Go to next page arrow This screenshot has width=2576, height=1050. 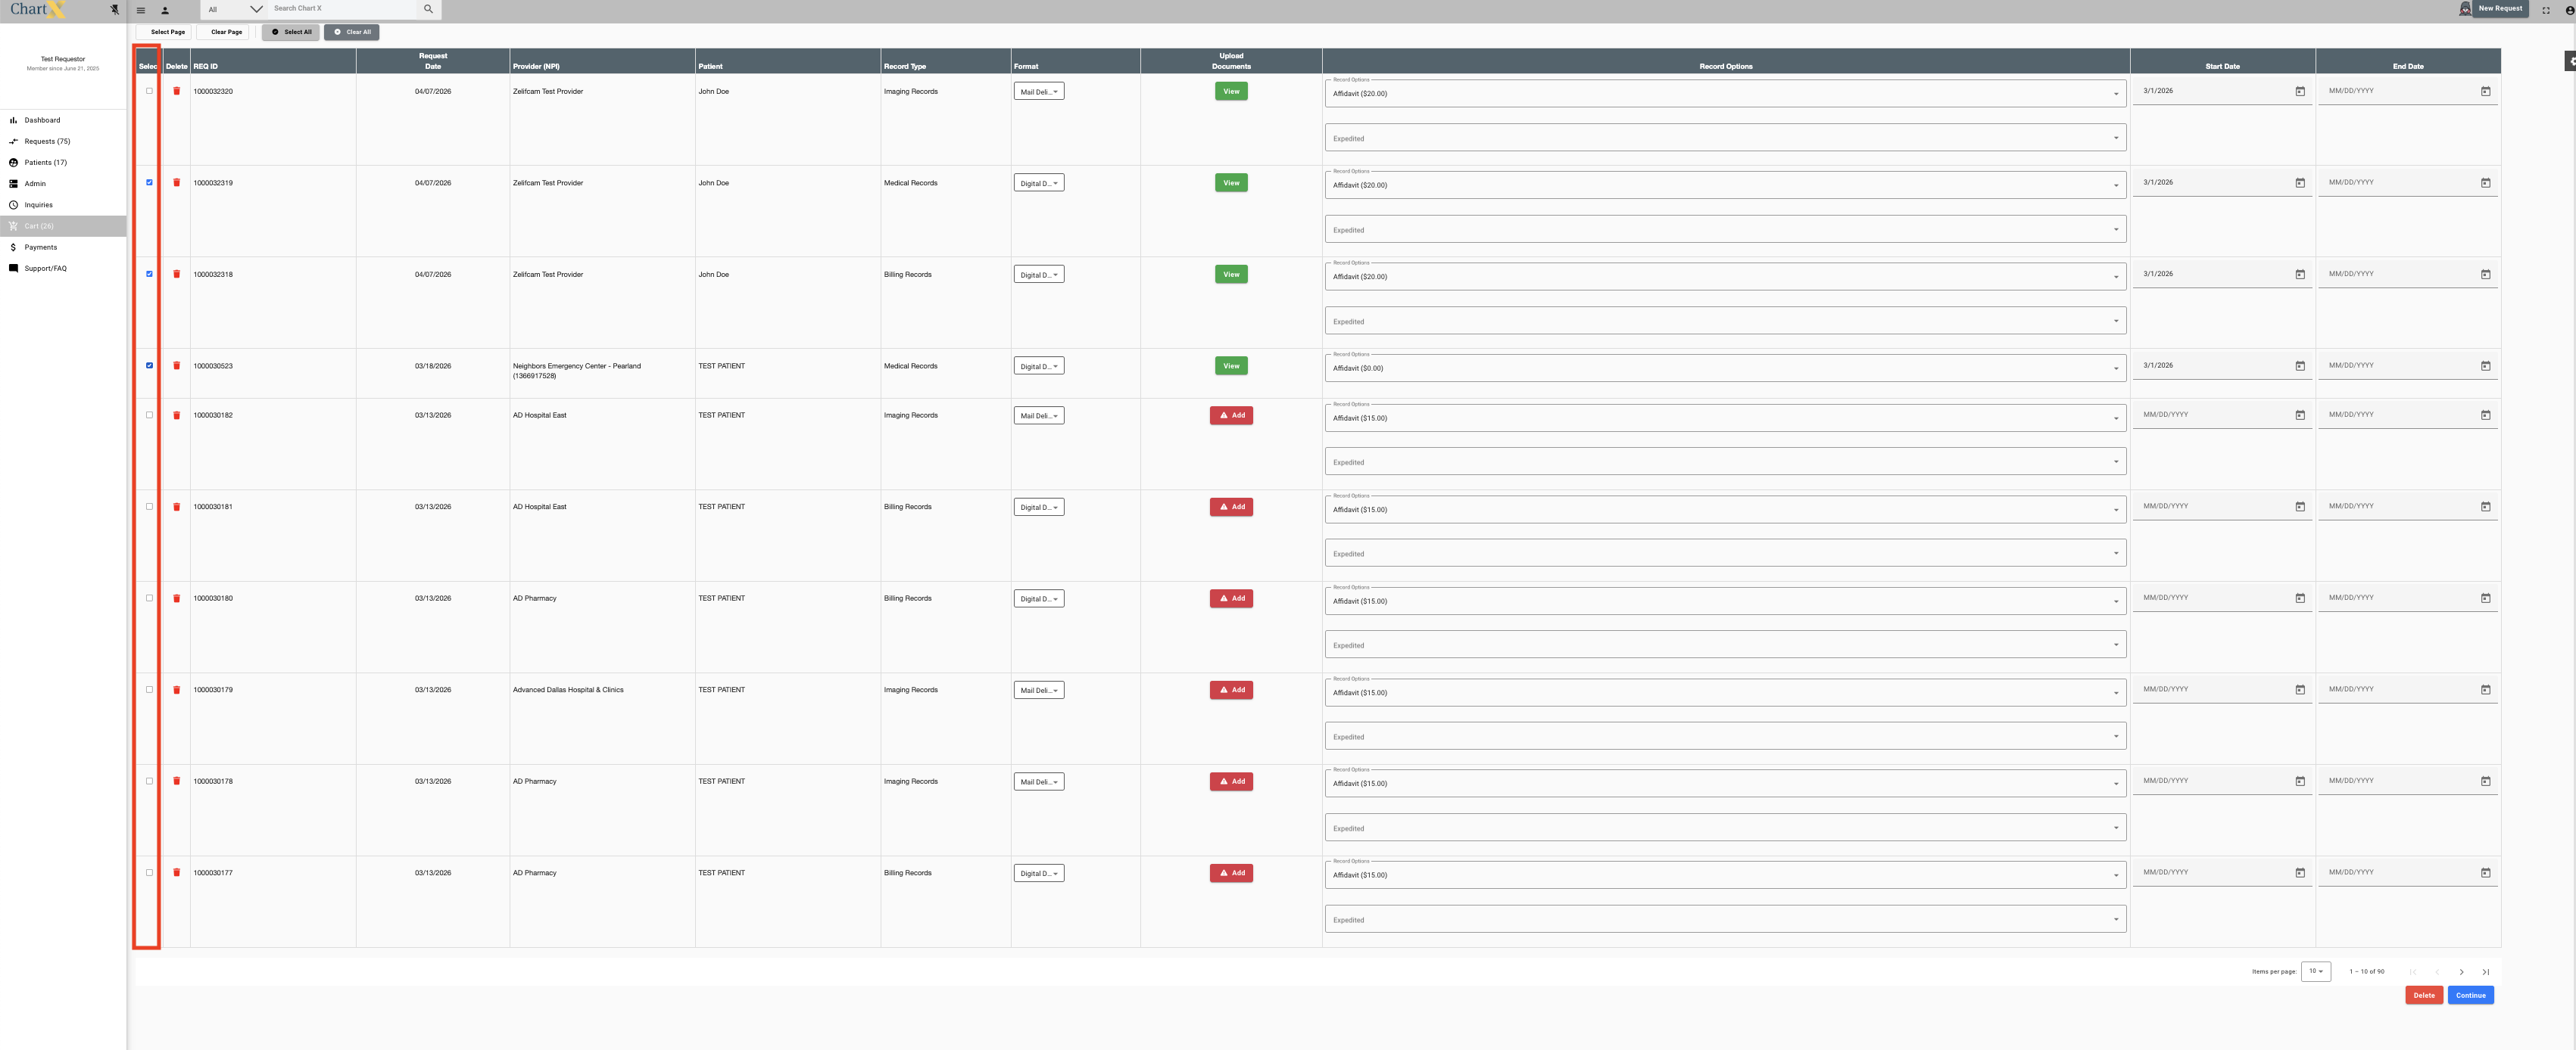tap(2461, 971)
